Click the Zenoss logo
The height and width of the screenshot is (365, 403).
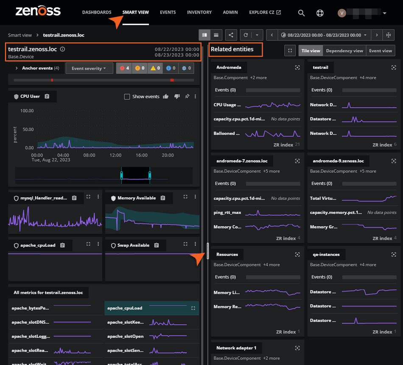38,11
